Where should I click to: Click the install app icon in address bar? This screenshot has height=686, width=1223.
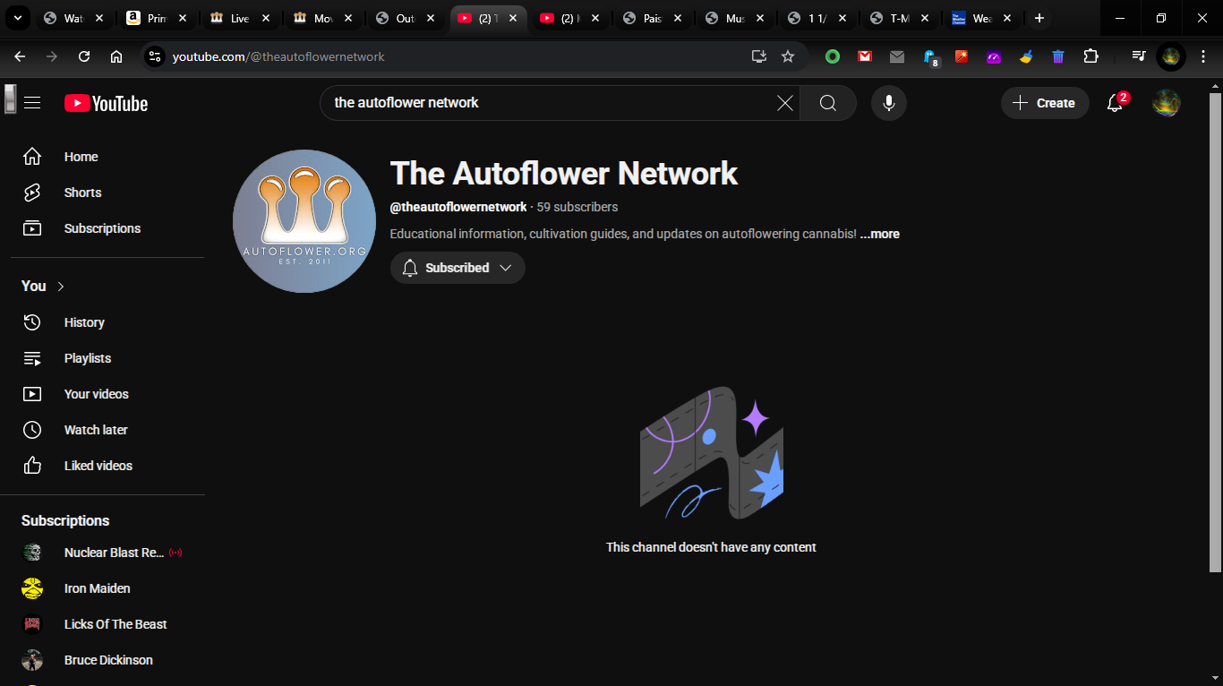[x=759, y=56]
